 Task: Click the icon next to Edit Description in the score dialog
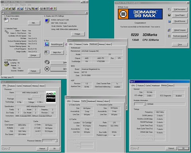point(169,10)
